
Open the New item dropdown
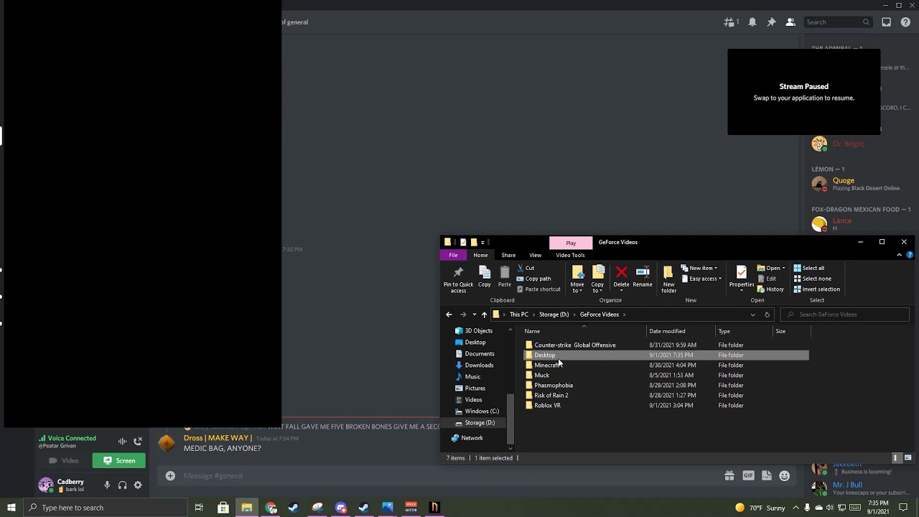pos(699,268)
